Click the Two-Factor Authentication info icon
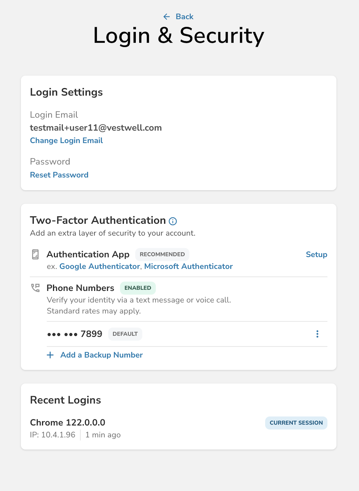This screenshot has width=359, height=491. pyautogui.click(x=173, y=221)
